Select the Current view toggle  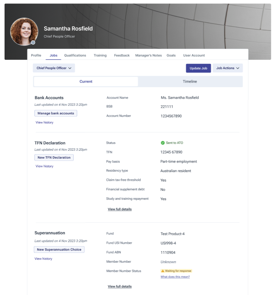[x=86, y=81]
